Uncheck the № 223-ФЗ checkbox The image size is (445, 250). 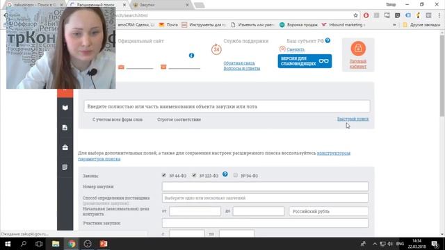(x=194, y=176)
